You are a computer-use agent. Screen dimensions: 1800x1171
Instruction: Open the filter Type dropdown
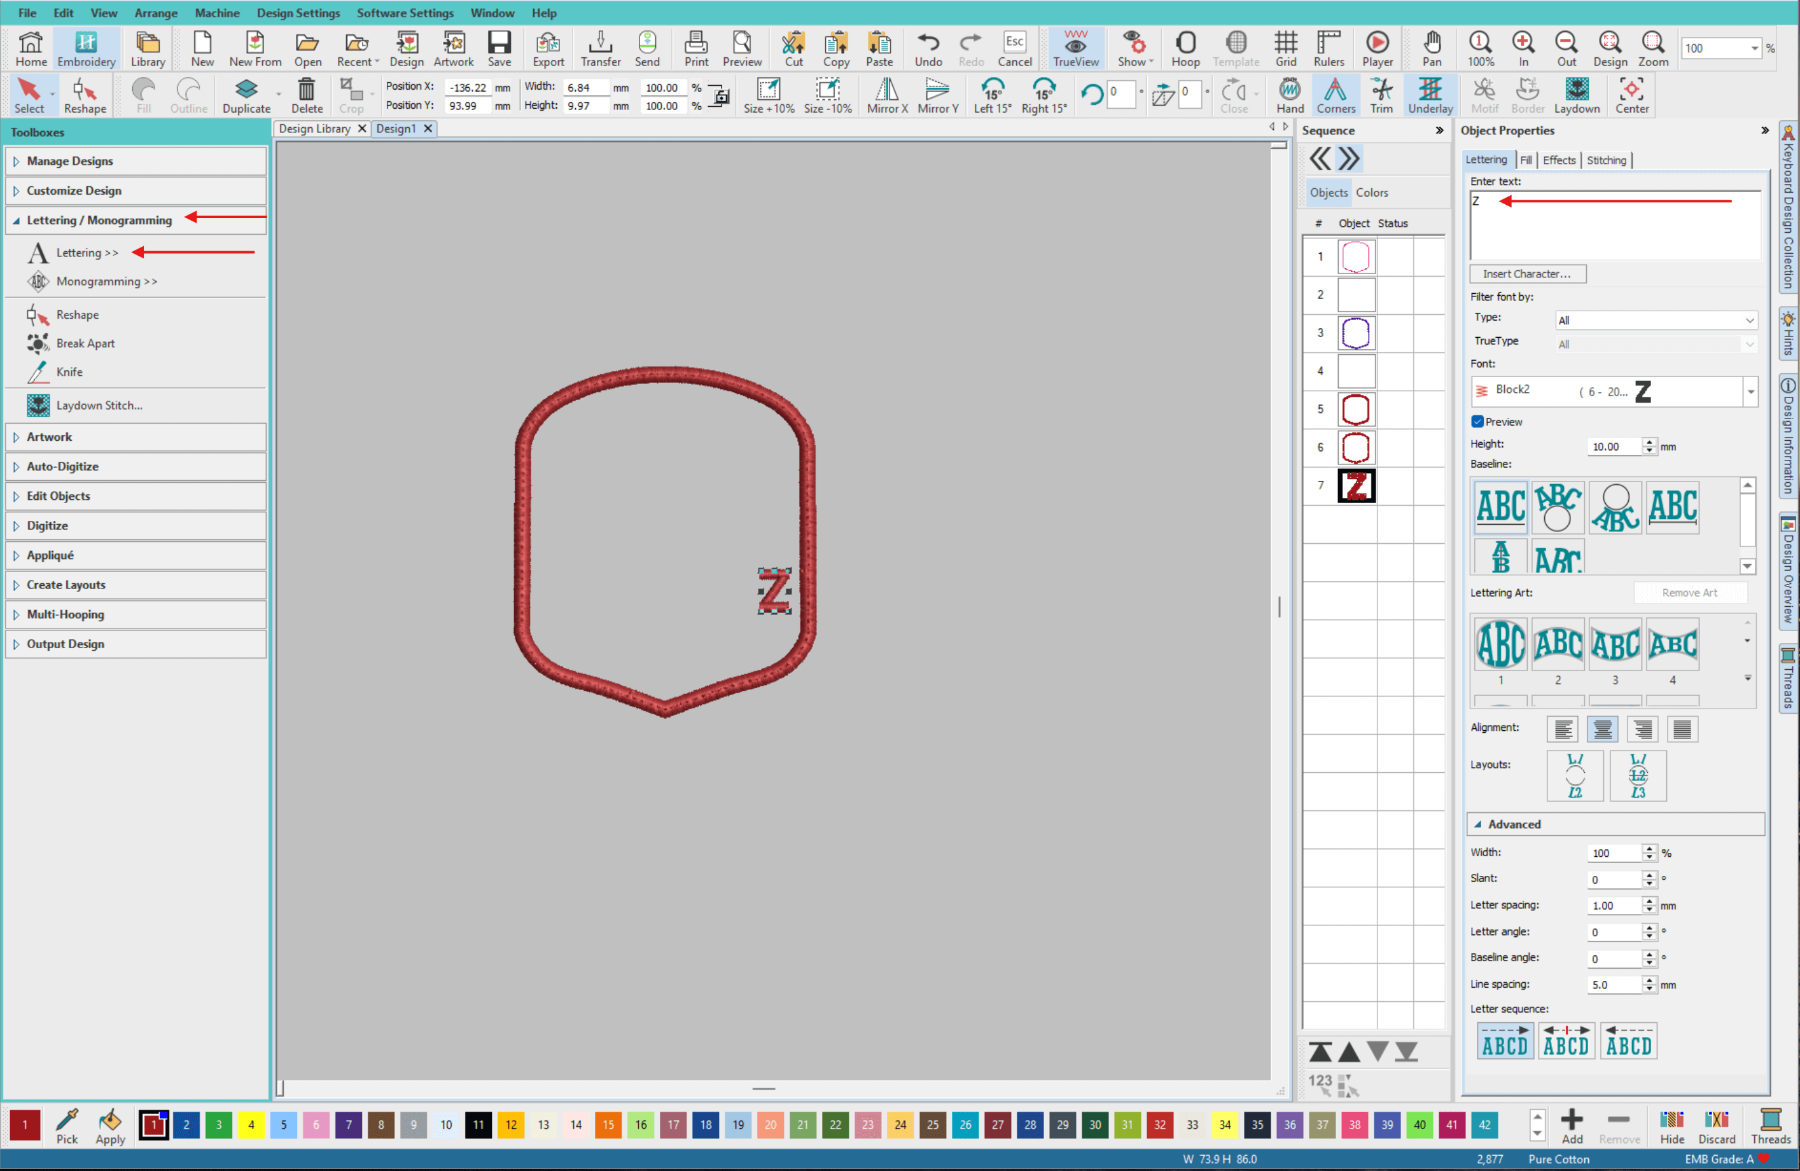1655,321
